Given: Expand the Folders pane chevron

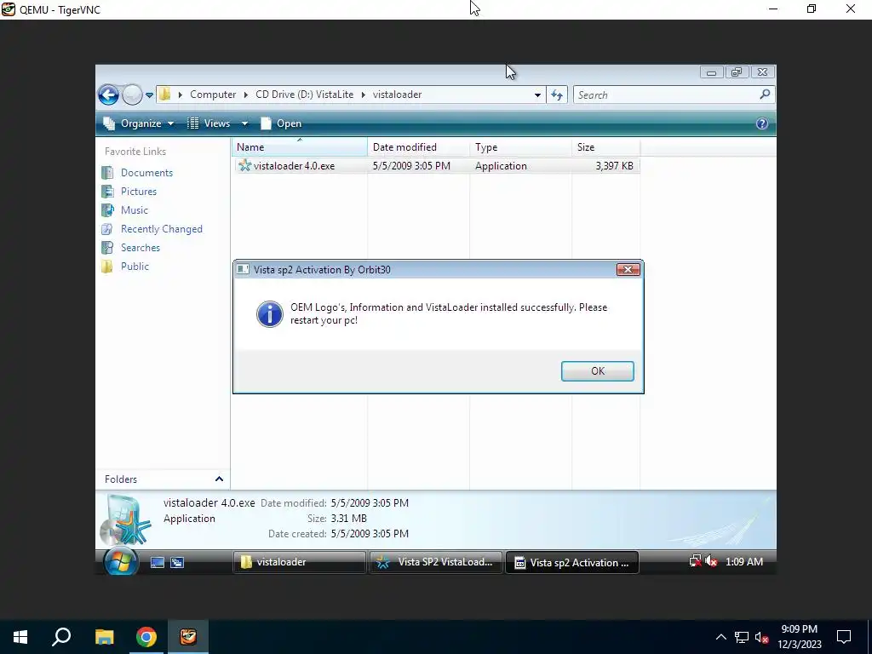Looking at the screenshot, I should pyautogui.click(x=219, y=479).
